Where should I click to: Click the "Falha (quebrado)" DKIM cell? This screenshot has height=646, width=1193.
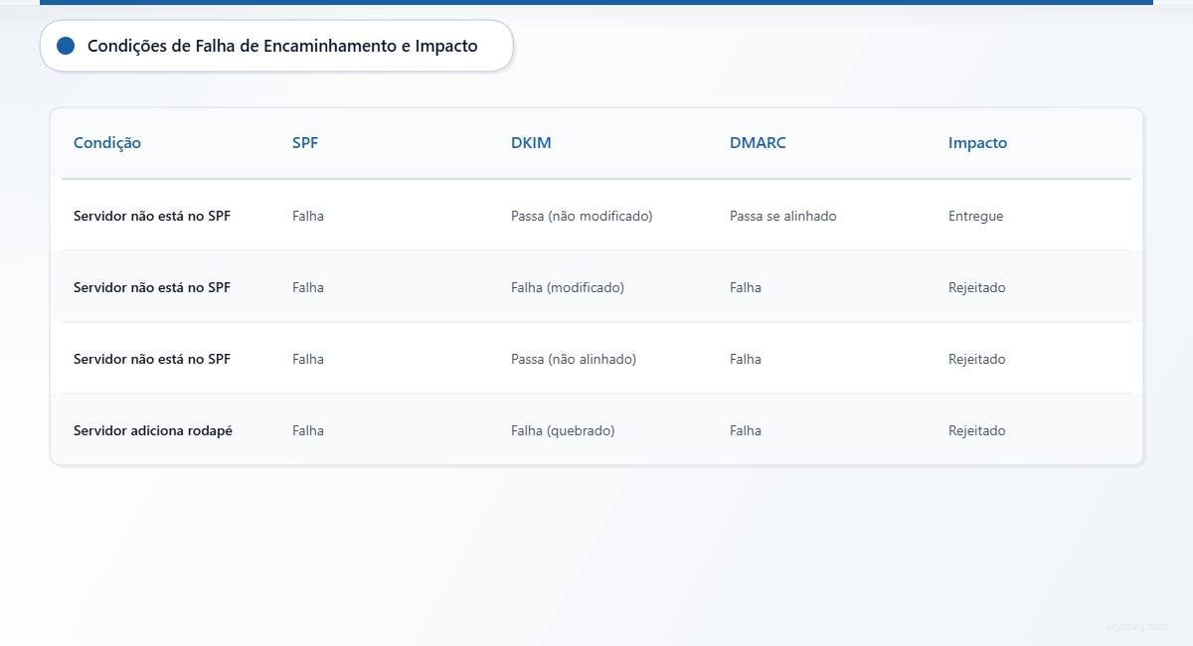563,430
